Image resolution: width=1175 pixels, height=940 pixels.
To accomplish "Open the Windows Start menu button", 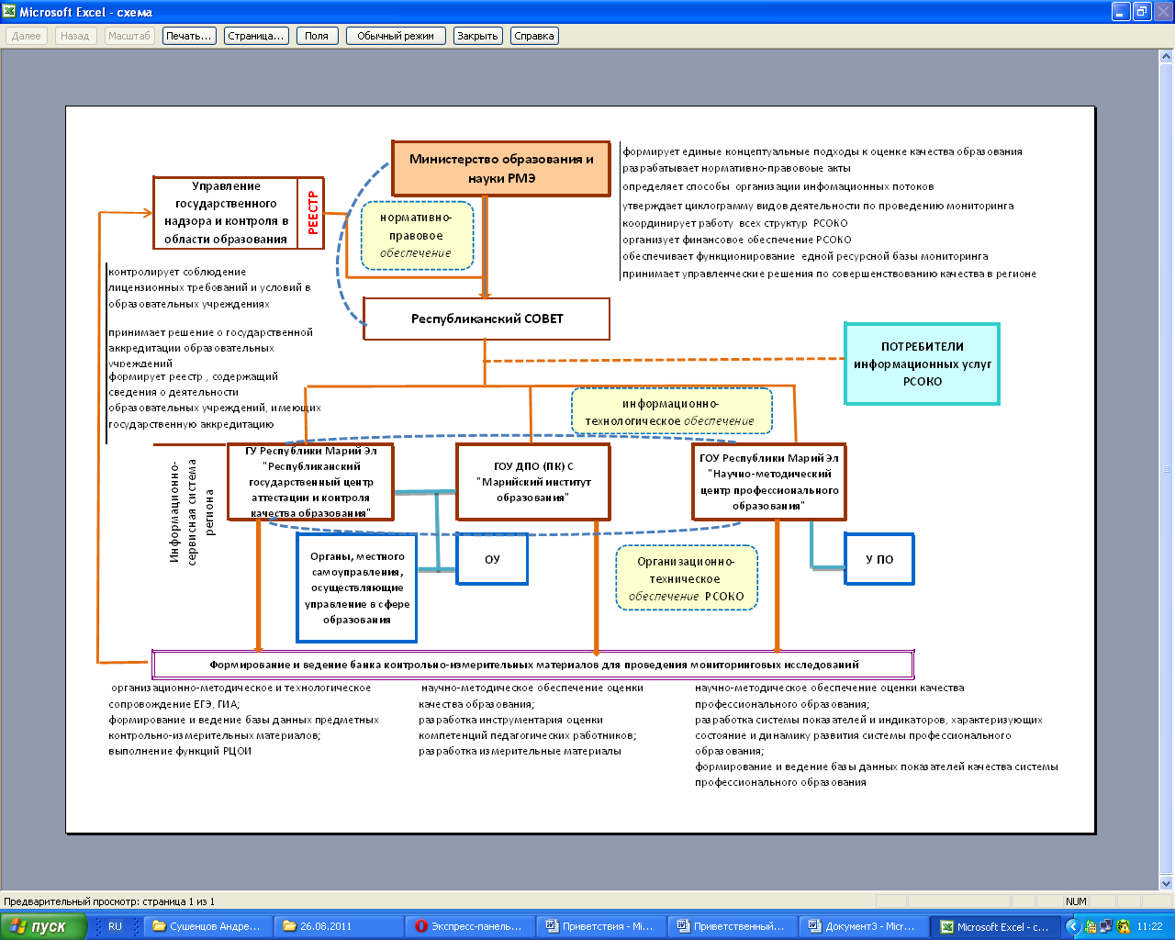I will point(42,926).
